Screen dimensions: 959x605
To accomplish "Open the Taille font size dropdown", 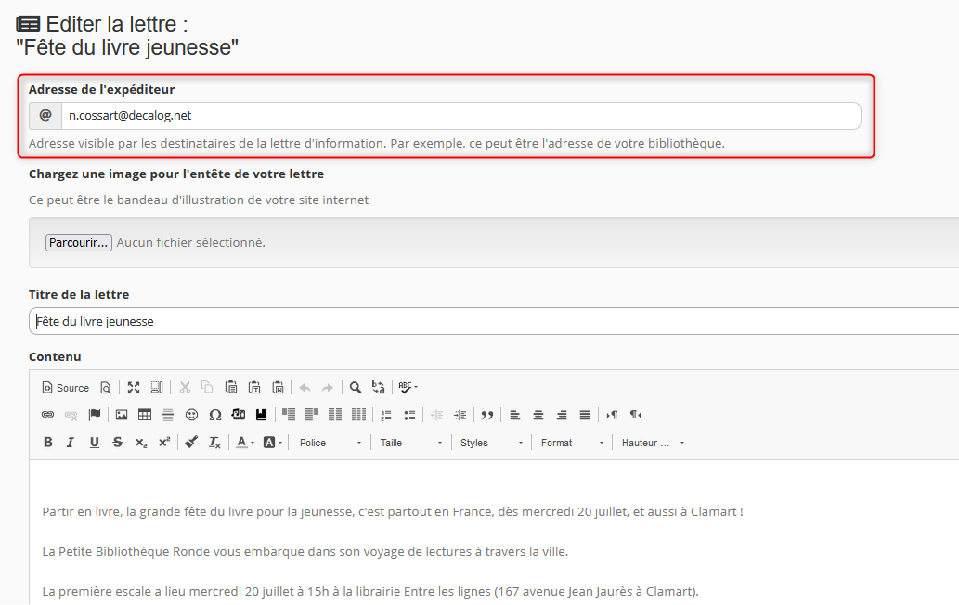I will (411, 443).
